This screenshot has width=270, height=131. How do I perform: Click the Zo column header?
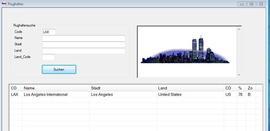click(251, 88)
